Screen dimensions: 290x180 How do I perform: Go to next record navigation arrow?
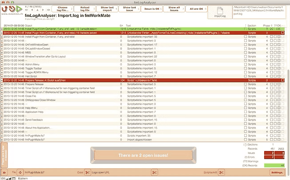(x=43, y=10)
